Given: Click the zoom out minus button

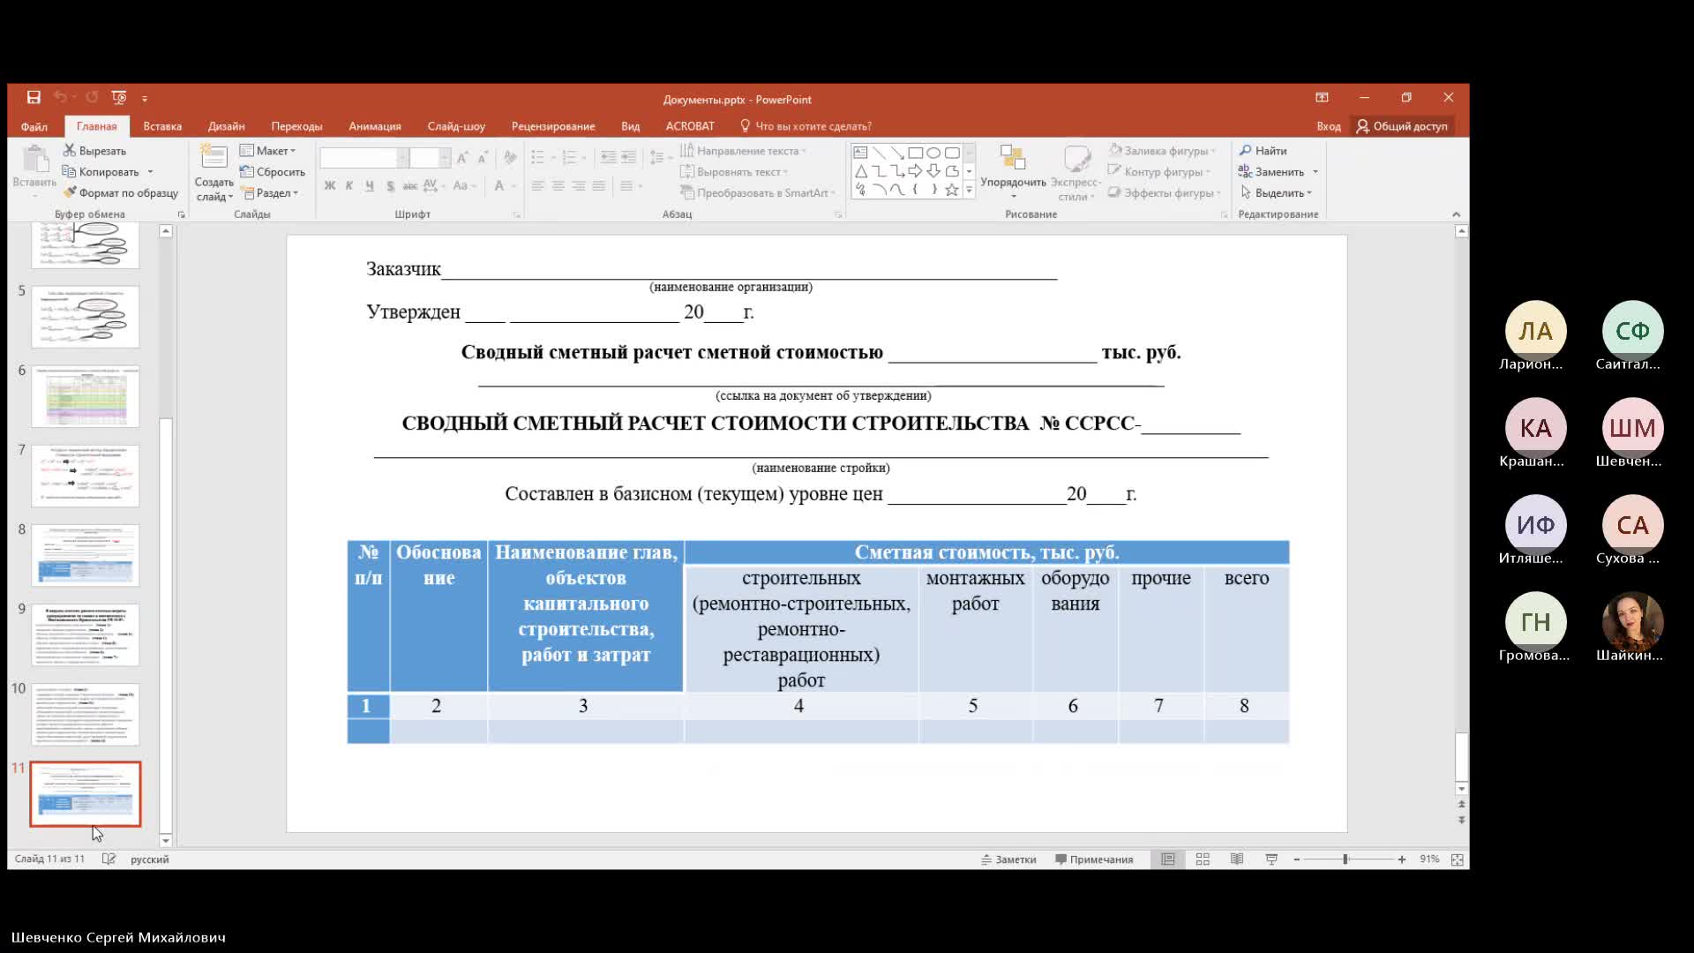Looking at the screenshot, I should pos(1296,859).
